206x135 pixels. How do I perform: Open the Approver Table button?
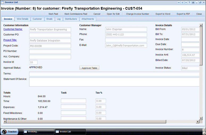89,68
